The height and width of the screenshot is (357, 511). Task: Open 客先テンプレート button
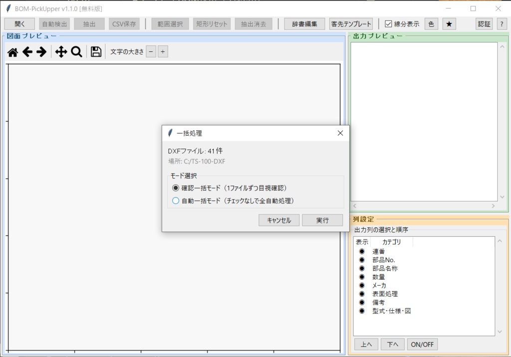[351, 24]
